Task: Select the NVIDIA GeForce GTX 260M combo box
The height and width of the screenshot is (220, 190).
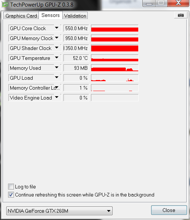Action: (59, 211)
